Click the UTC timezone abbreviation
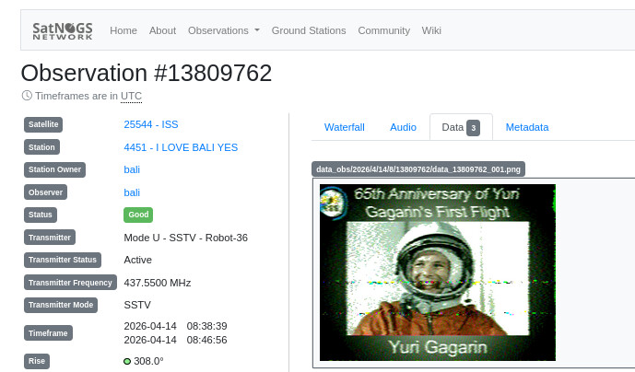The height and width of the screenshot is (372, 635). [131, 96]
